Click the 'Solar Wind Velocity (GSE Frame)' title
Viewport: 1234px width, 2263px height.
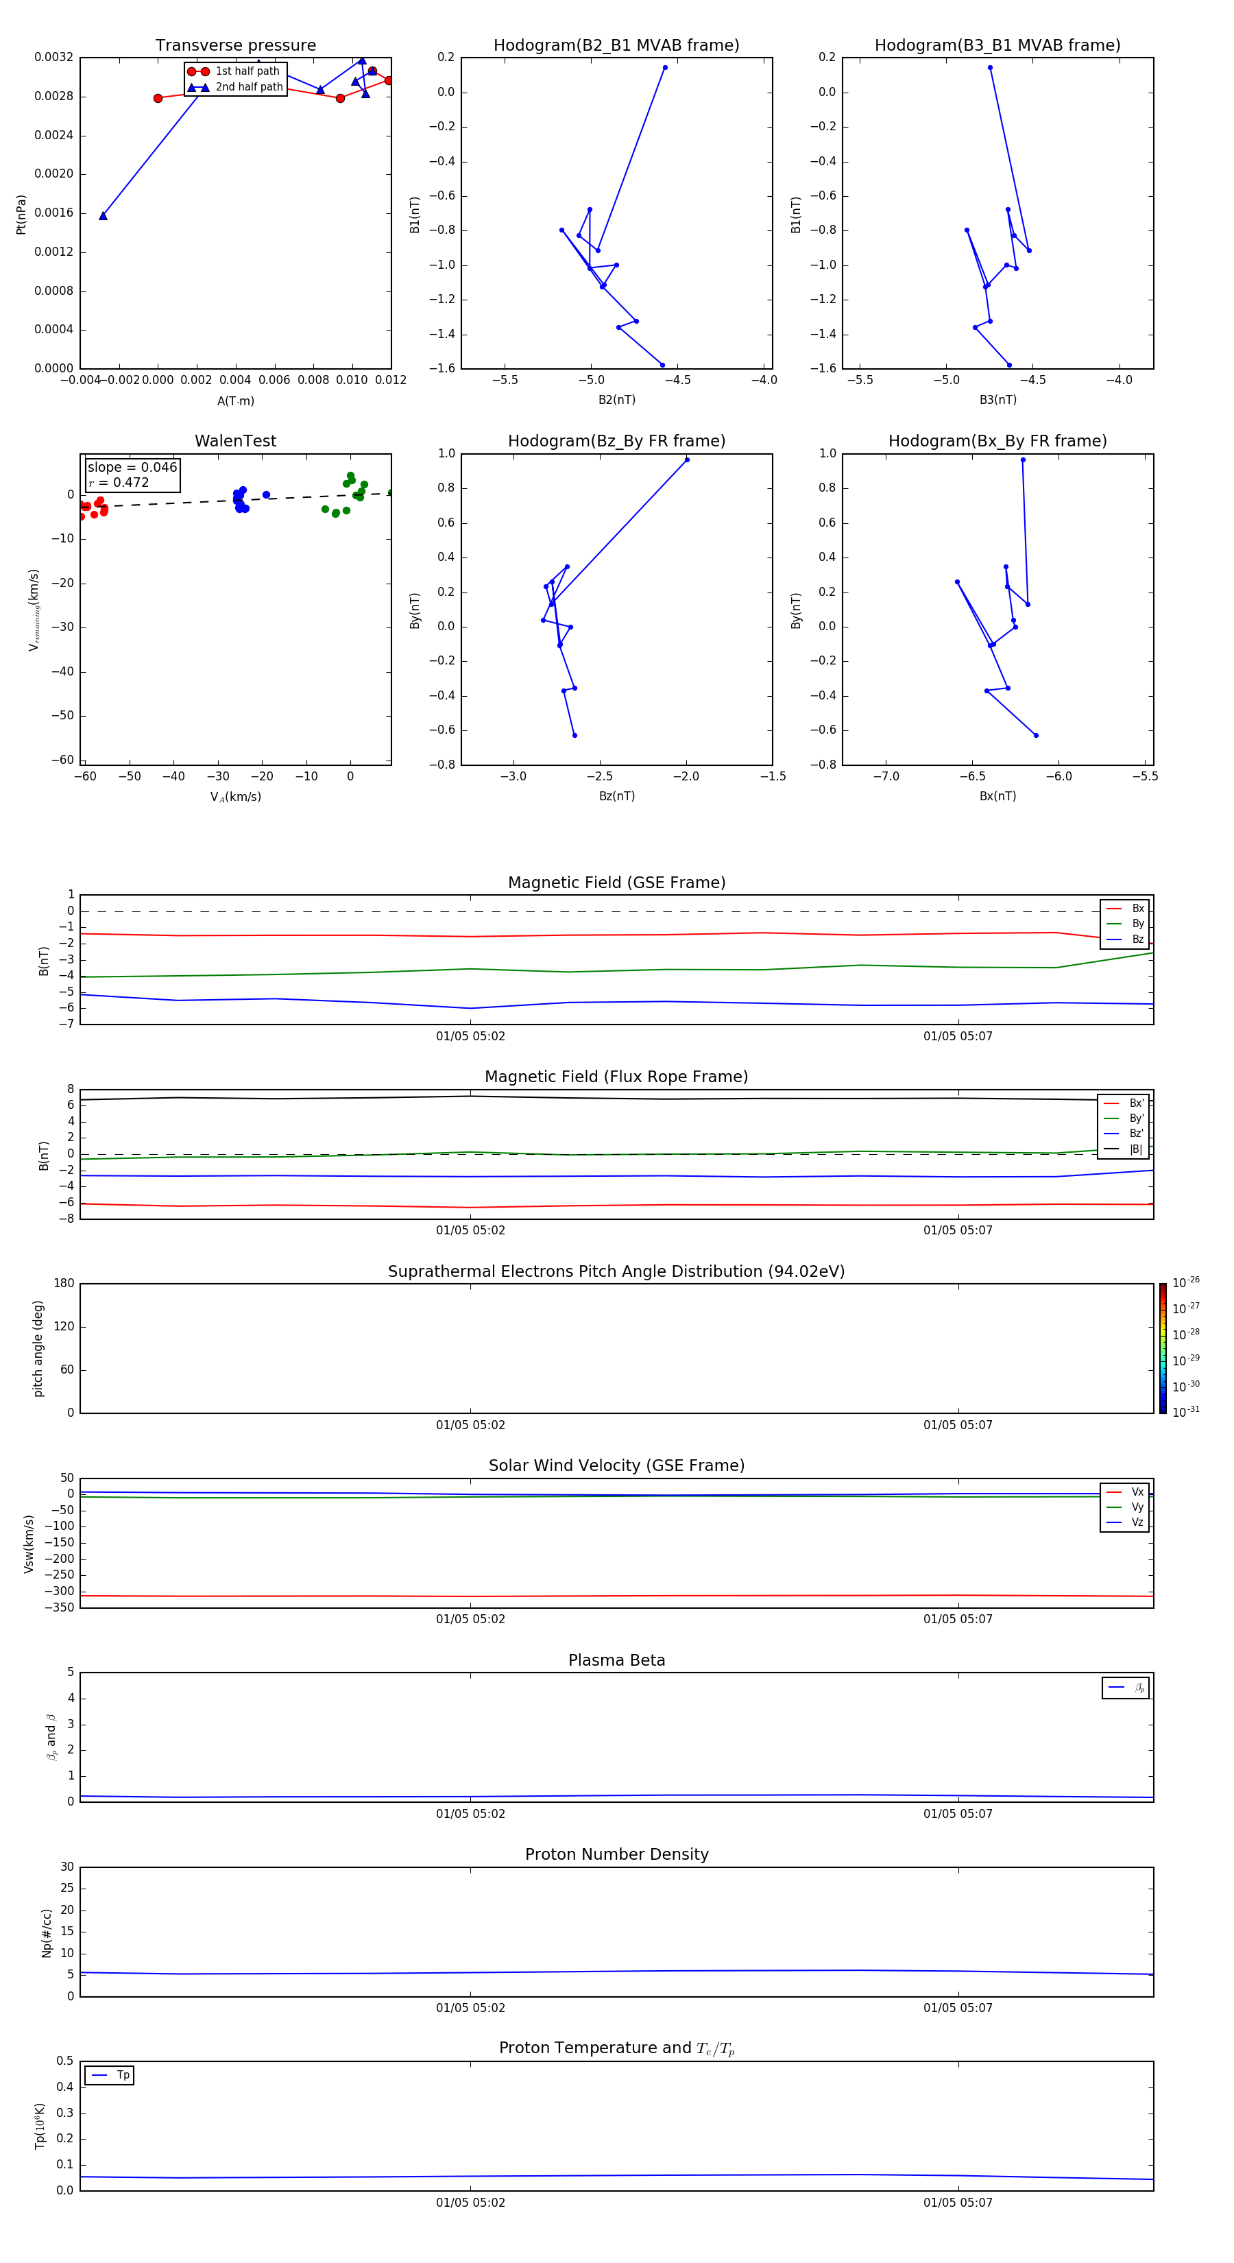[616, 1465]
